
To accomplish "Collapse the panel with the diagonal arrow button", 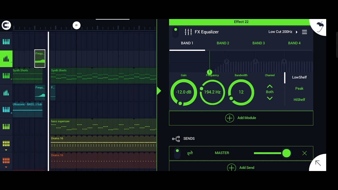I will pyautogui.click(x=318, y=163).
